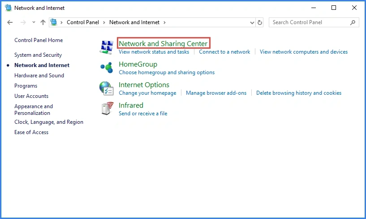
Task: Open the Infrared heading link
Action: (131, 105)
